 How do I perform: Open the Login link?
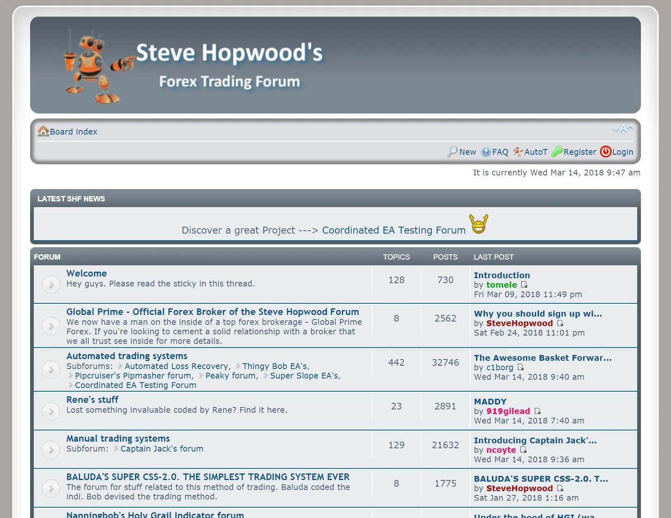(623, 152)
